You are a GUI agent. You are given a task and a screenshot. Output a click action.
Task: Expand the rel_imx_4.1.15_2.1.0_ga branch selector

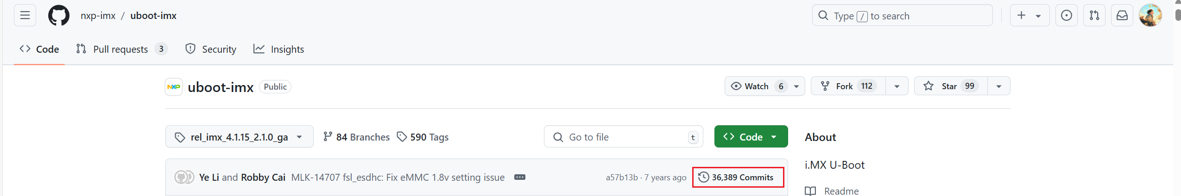click(x=239, y=137)
